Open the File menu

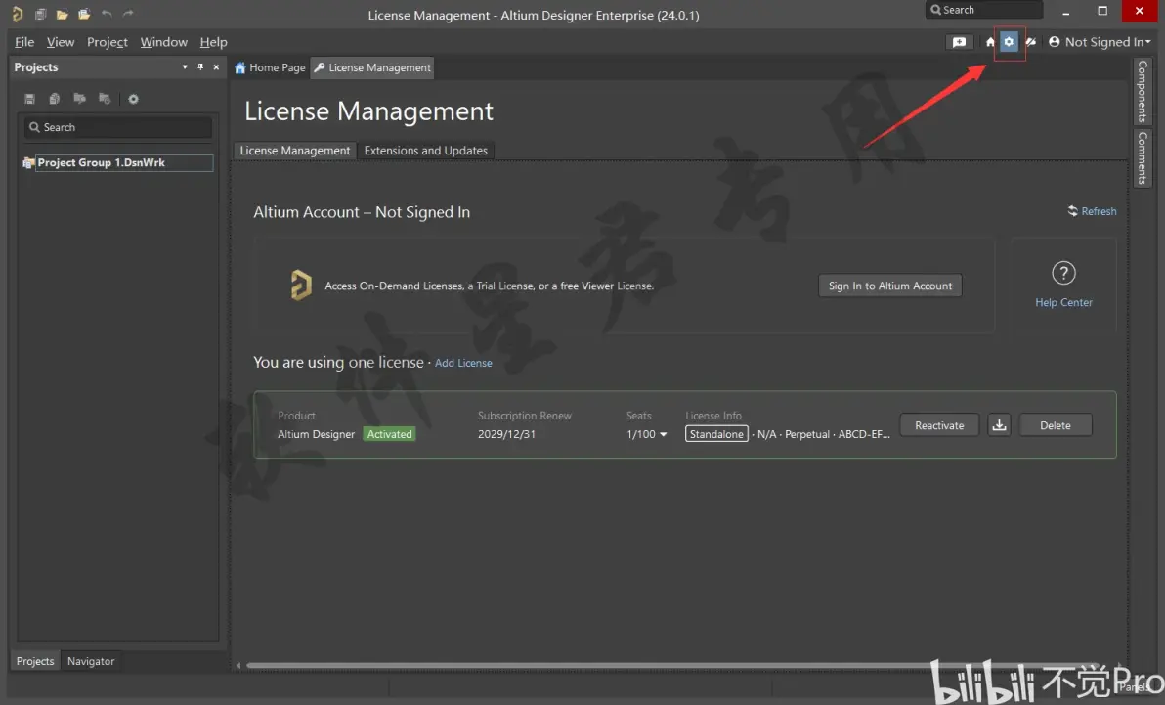tap(24, 42)
